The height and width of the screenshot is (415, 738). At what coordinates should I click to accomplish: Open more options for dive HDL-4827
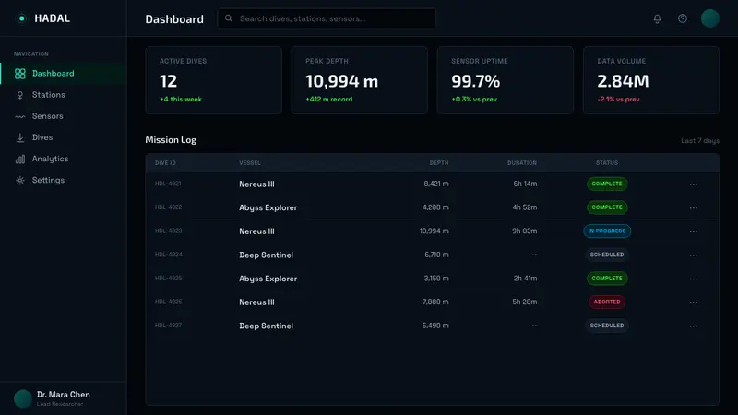pos(694,326)
